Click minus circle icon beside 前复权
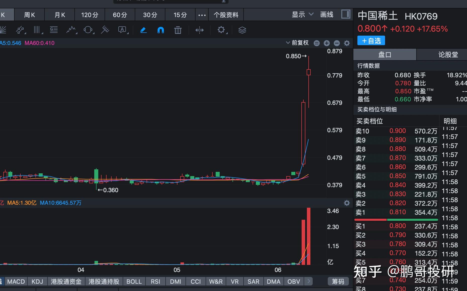The width and height of the screenshot is (467, 291). coord(317,43)
